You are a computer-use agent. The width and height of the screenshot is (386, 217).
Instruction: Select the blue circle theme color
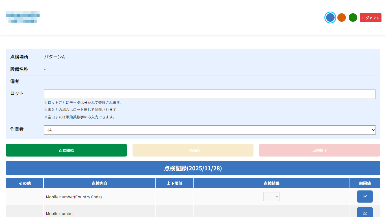click(330, 18)
